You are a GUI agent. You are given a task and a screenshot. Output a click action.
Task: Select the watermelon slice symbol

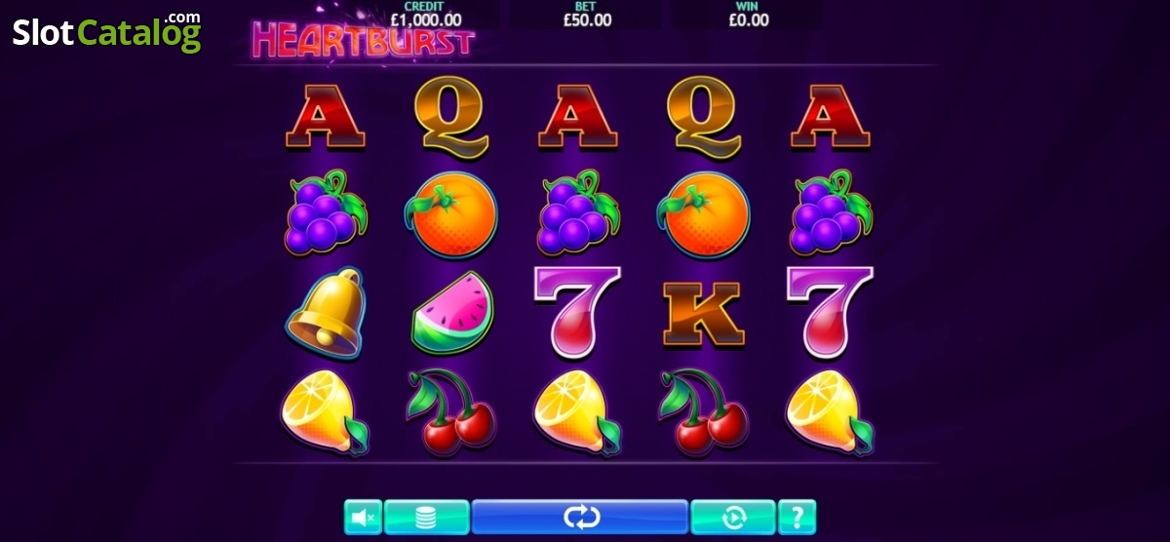(450, 313)
